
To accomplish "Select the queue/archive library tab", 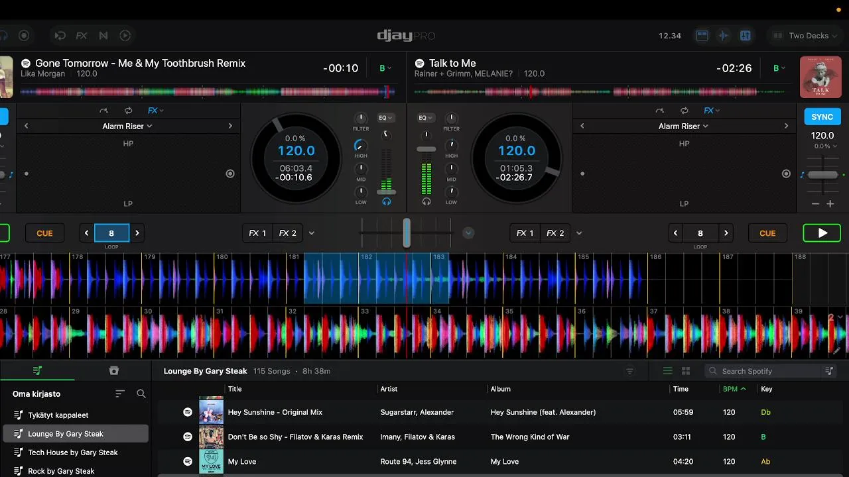I will [x=113, y=370].
